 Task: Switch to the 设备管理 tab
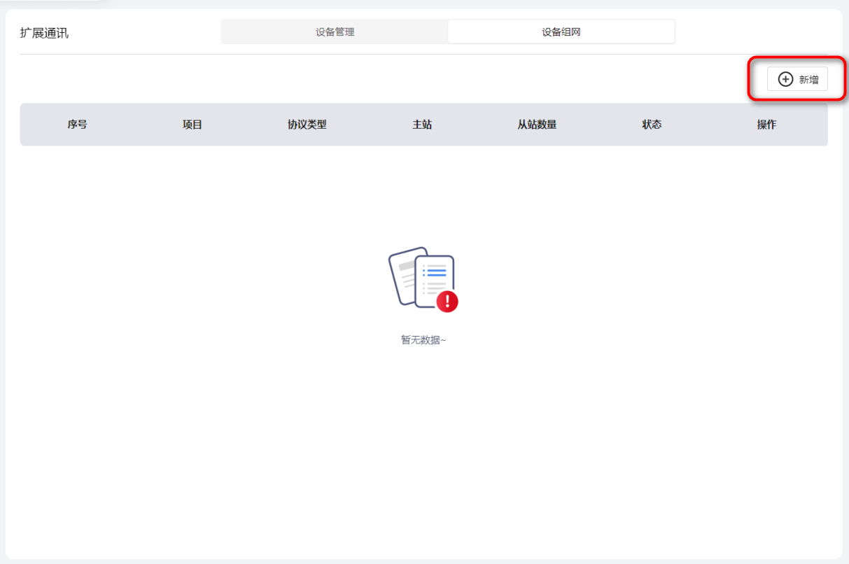pyautogui.click(x=335, y=32)
